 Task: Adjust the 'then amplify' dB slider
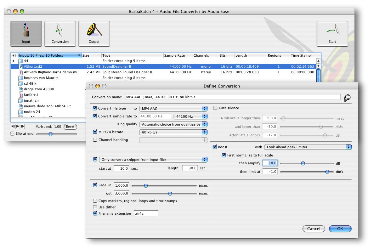click(x=303, y=163)
